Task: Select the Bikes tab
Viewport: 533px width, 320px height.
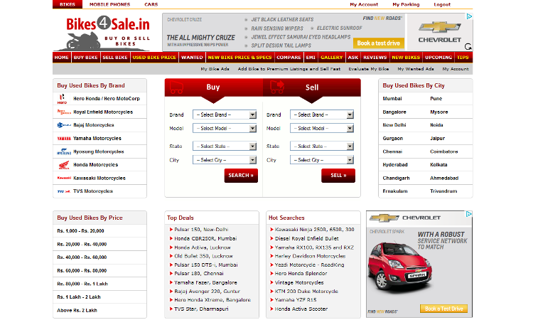Action: tap(68, 4)
